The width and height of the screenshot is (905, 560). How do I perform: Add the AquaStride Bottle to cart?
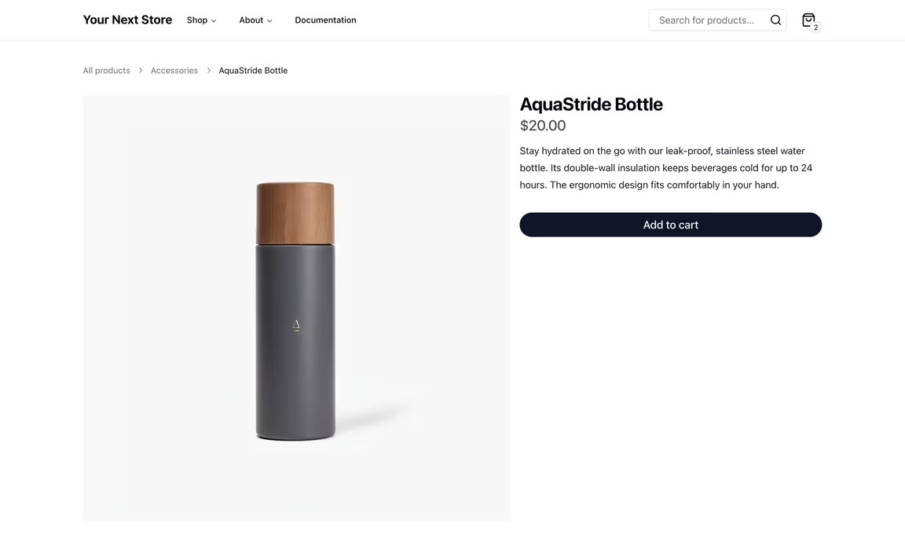(670, 225)
